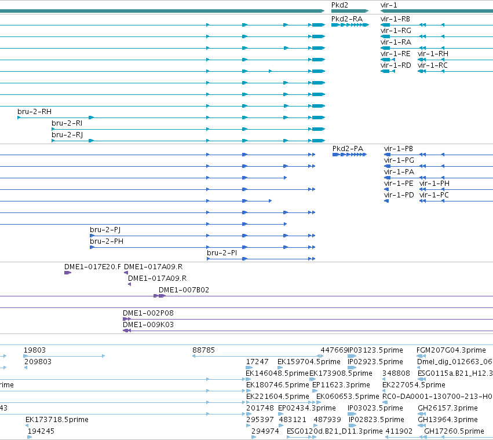Select the vir-1-RA transcript label
493x440 pixels.
396,42
